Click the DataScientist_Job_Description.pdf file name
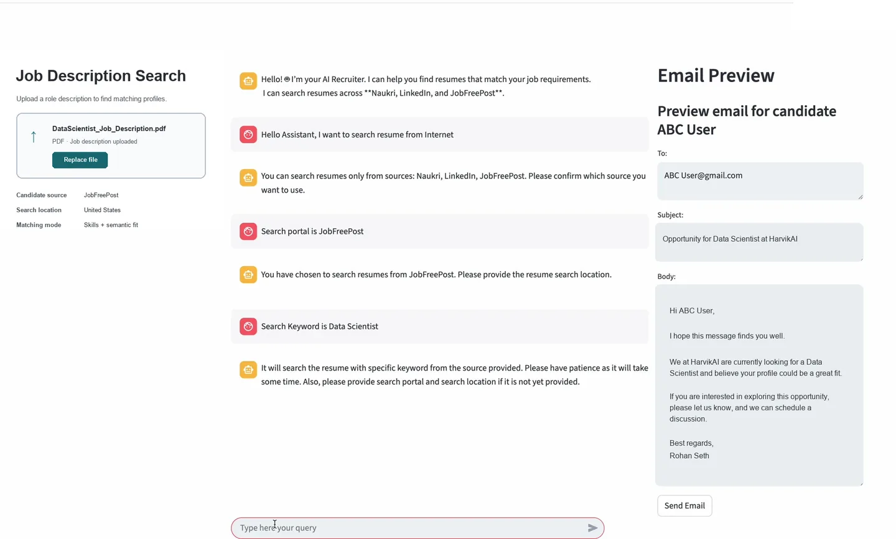 click(109, 129)
